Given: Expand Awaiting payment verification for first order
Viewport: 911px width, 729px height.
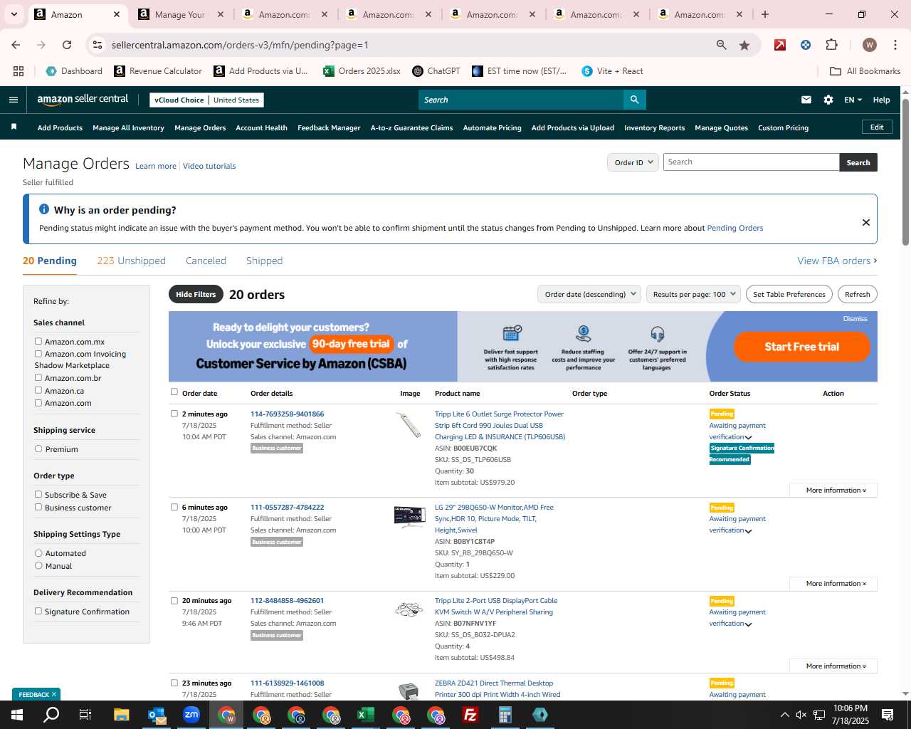Looking at the screenshot, I should 748,438.
